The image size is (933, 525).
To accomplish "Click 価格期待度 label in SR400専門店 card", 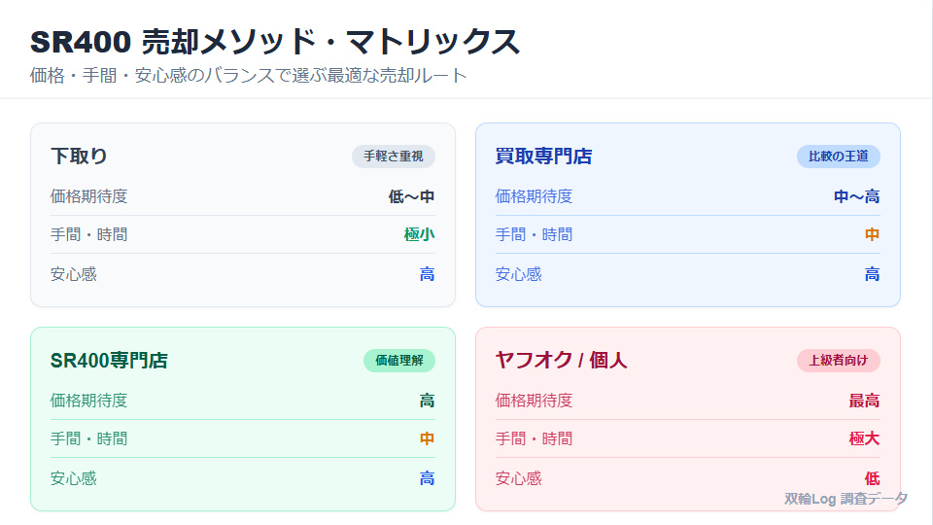I will coord(88,401).
